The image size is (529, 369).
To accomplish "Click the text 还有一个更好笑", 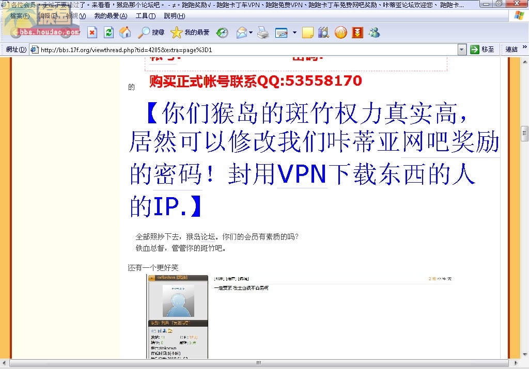I will pyautogui.click(x=153, y=268).
